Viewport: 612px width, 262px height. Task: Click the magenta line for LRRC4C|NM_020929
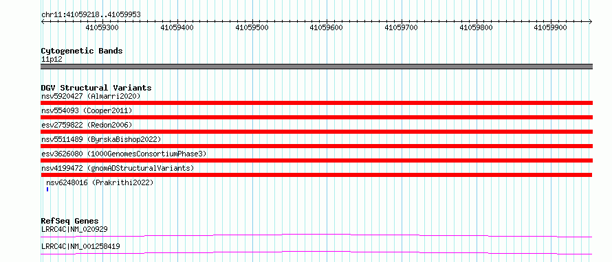pyautogui.click(x=316, y=235)
